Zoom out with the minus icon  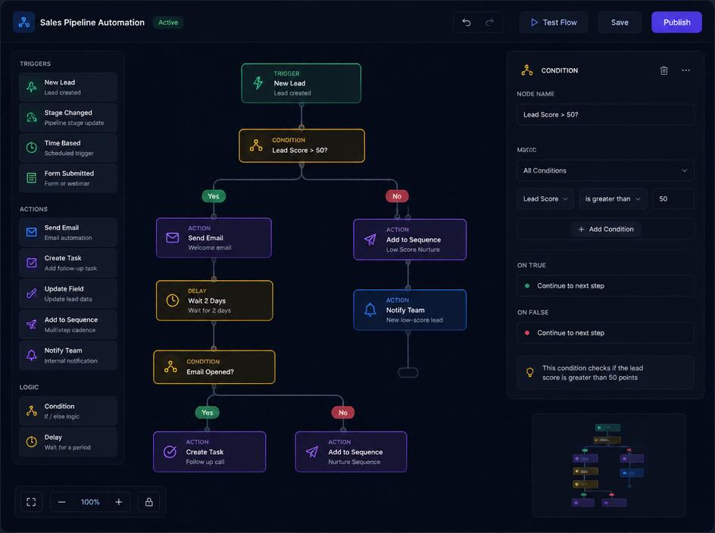tap(61, 502)
